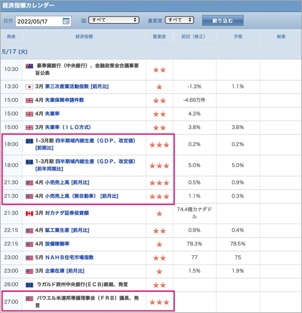This screenshot has height=313, width=302.
Task: Click the EU flag beside ラガルド ECB総裁 entry
Action: pyautogui.click(x=29, y=285)
